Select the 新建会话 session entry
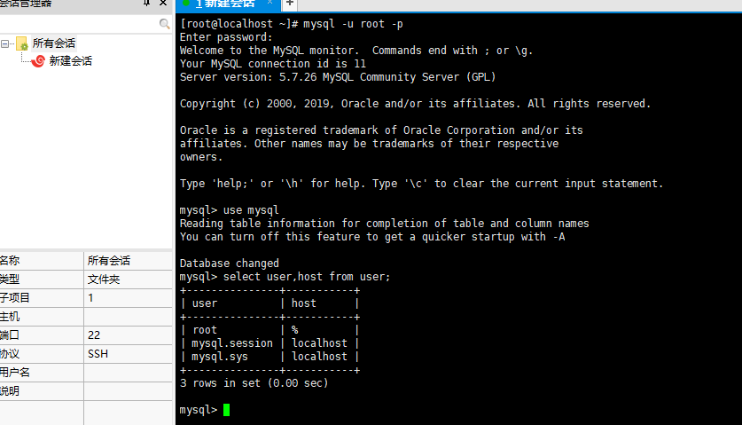 [71, 61]
